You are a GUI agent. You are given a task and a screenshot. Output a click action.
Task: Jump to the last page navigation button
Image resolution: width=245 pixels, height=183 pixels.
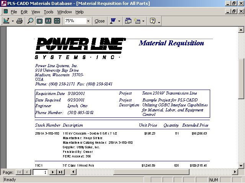coord(60,172)
